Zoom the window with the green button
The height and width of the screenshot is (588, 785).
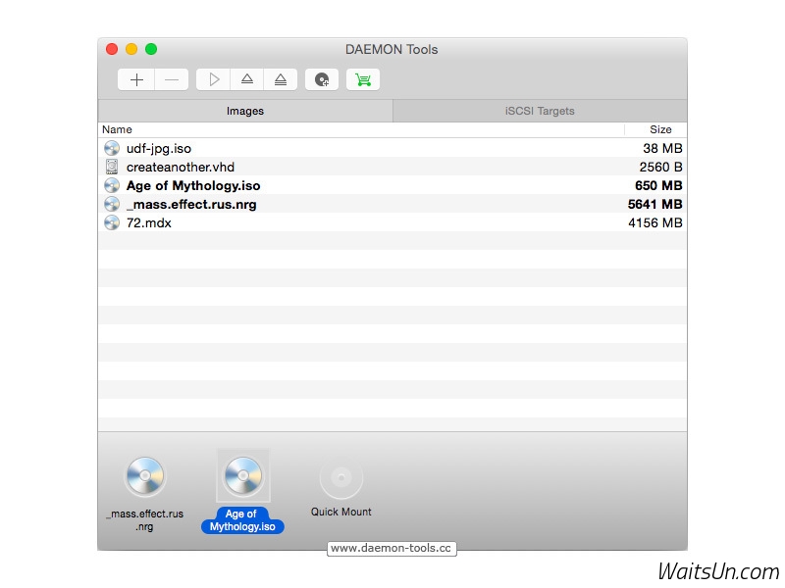point(151,49)
